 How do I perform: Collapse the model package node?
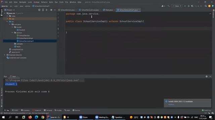pos(12,27)
